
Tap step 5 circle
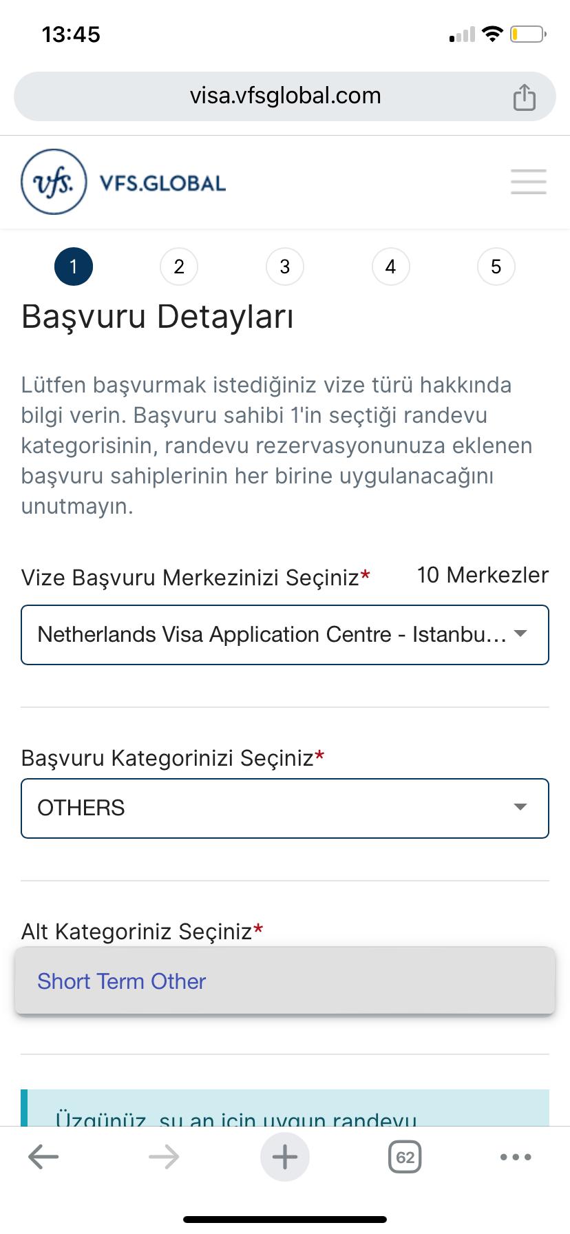point(496,266)
